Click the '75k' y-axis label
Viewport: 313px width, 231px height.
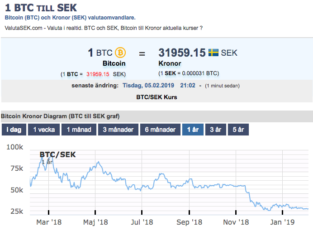click(x=17, y=168)
